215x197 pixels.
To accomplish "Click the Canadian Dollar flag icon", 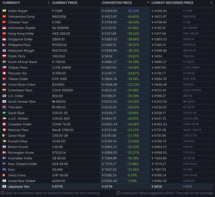I will click(x=4, y=124).
